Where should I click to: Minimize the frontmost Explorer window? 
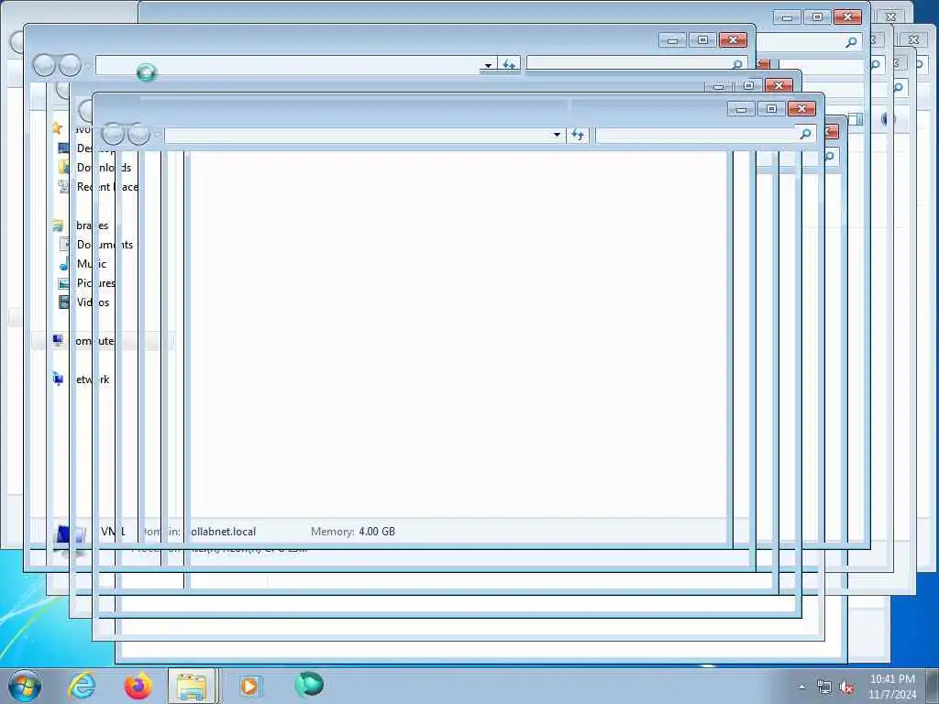coord(741,109)
